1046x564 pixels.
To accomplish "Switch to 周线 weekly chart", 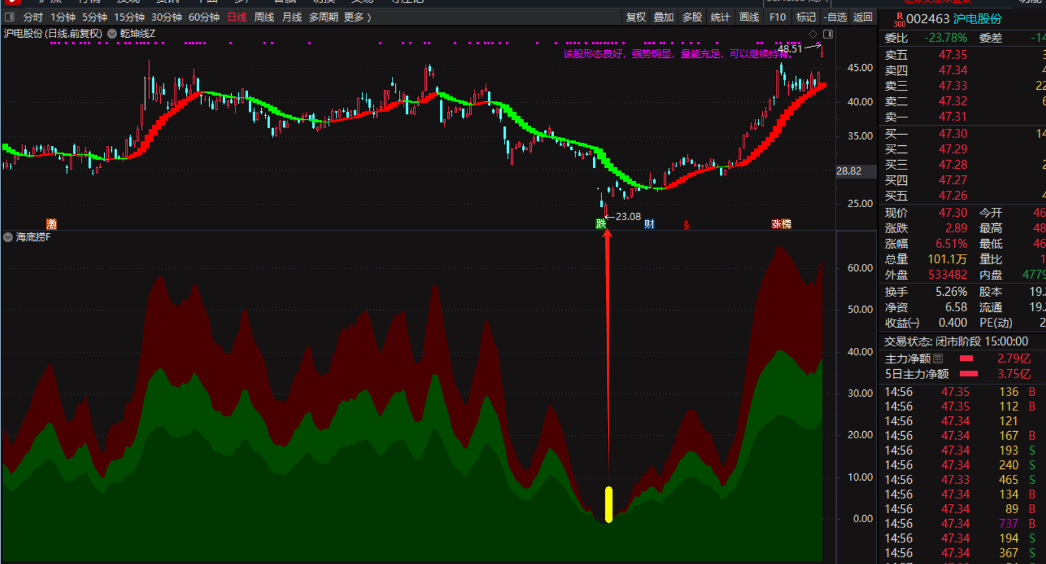I will click(264, 17).
